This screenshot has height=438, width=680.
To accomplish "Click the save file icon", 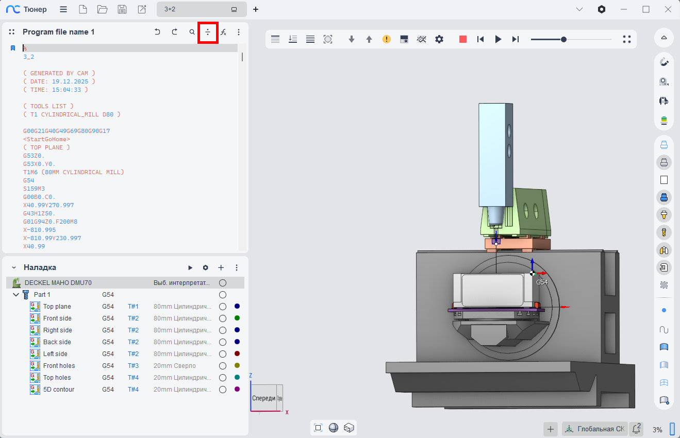I will 122,9.
